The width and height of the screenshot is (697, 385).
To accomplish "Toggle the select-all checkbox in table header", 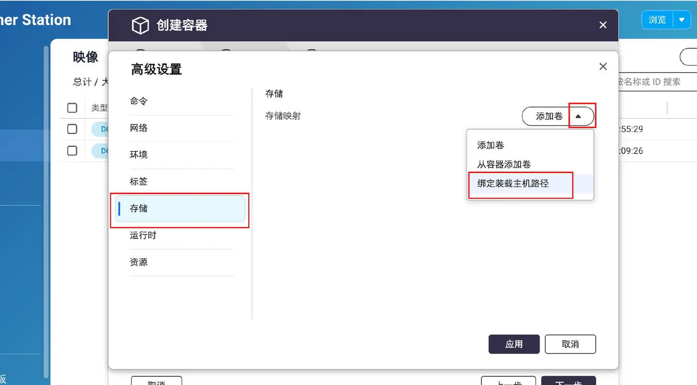I will coord(72,107).
